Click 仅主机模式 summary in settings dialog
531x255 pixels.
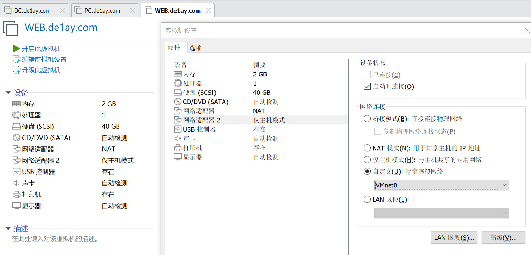pos(269,120)
